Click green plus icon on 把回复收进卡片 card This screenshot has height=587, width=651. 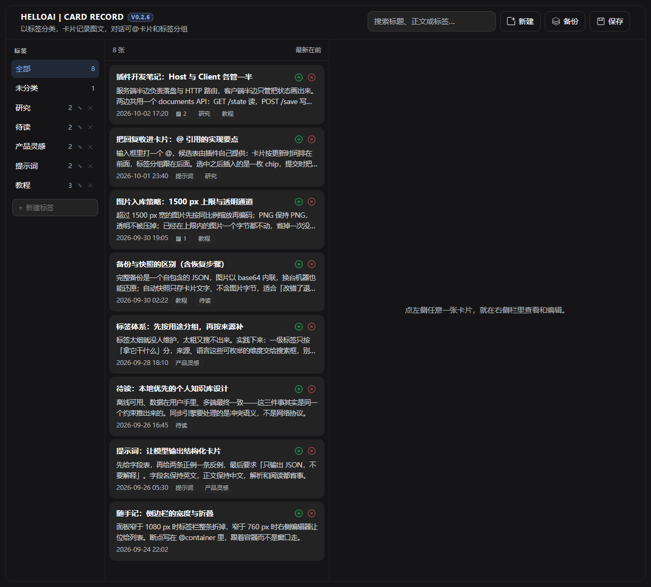[x=299, y=139]
